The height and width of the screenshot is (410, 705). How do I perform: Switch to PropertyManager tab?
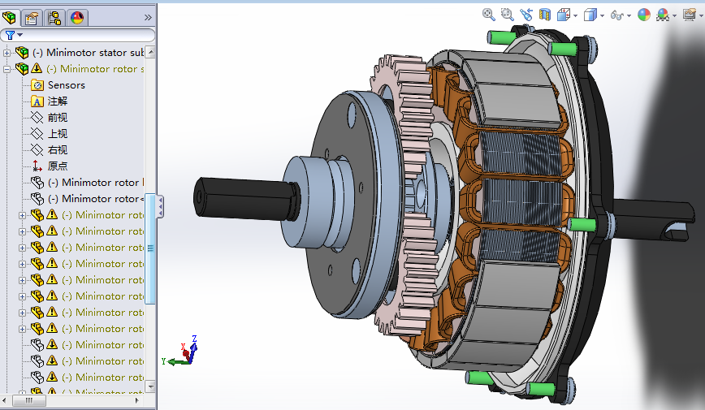point(32,18)
